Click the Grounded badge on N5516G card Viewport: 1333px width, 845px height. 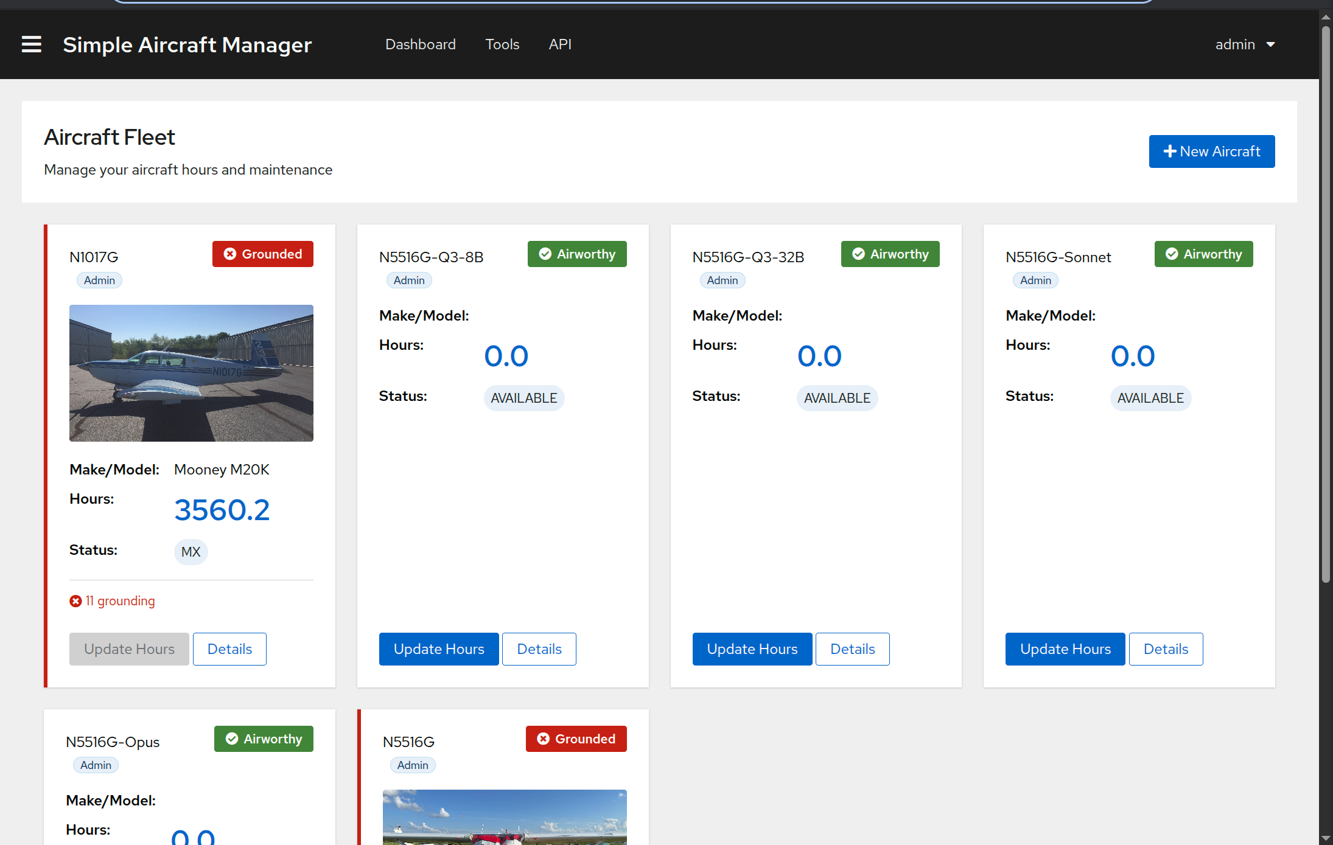pyautogui.click(x=575, y=739)
